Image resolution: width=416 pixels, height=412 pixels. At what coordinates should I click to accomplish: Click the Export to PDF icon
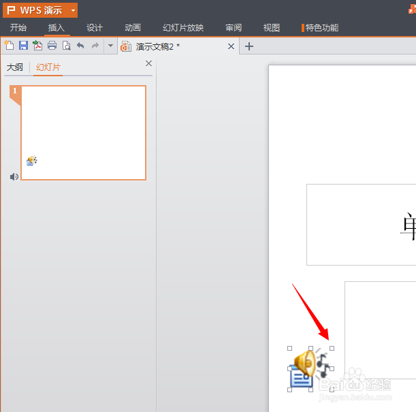pos(37,46)
